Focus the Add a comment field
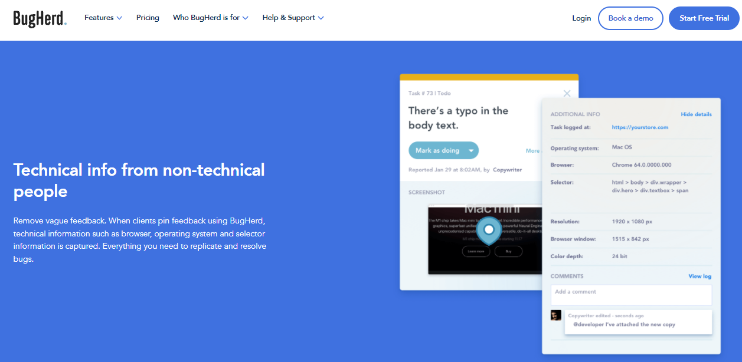The width and height of the screenshot is (742, 362). (630, 295)
